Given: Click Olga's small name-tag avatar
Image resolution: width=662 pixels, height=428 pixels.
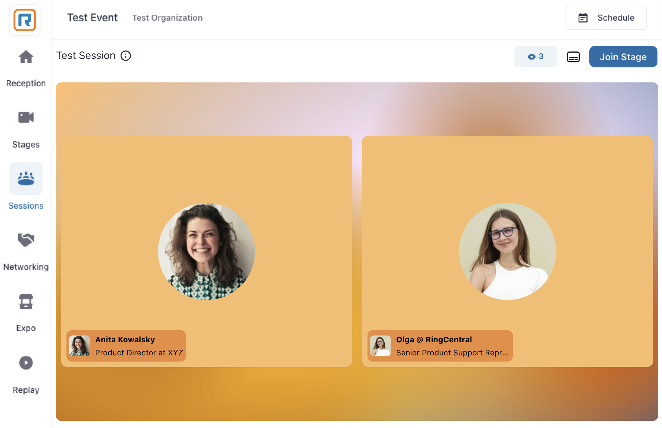Looking at the screenshot, I should tap(381, 346).
